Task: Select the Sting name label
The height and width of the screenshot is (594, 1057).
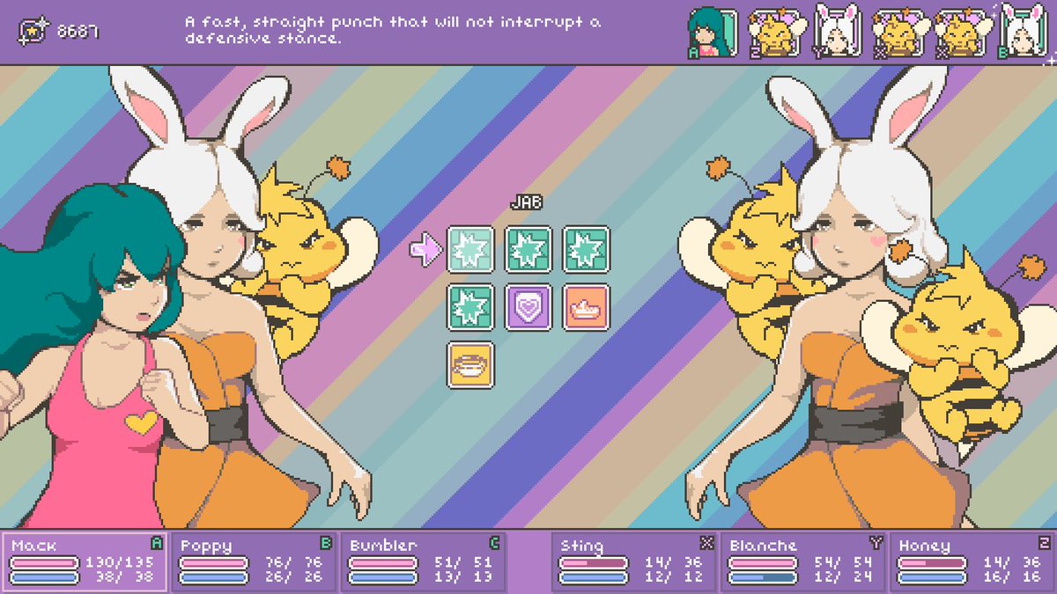Action: 581,546
